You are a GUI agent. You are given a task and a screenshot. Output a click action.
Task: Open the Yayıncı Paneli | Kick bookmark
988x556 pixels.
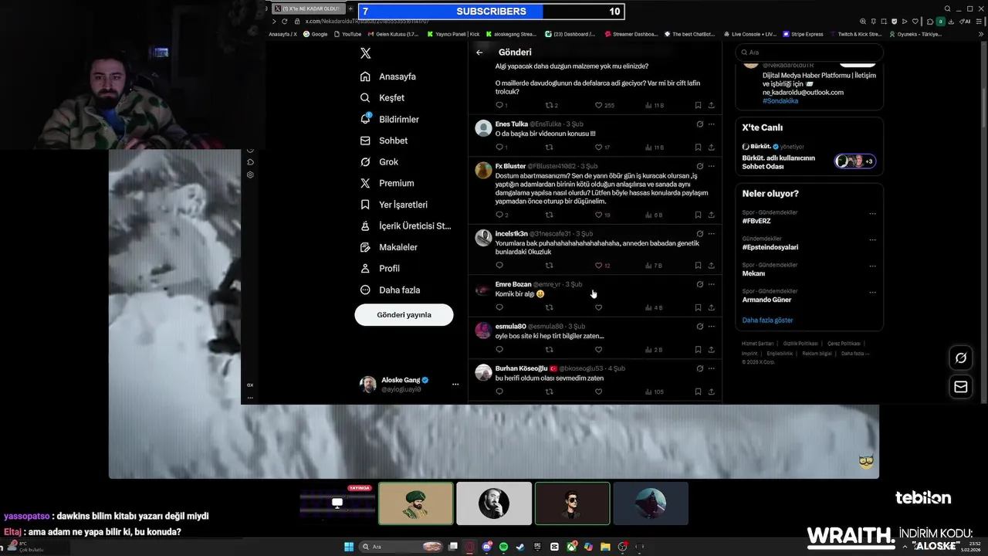pyautogui.click(x=452, y=34)
